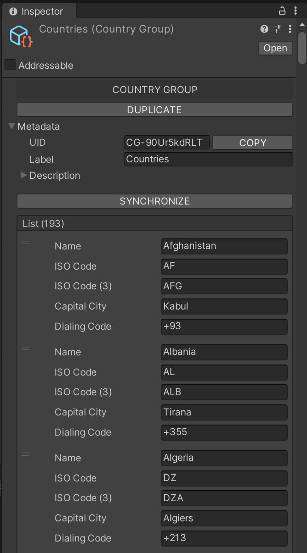Viewport: 307px width, 553px height.
Task: Click the Countries ScriptableObject cube icon
Action: 21,36
